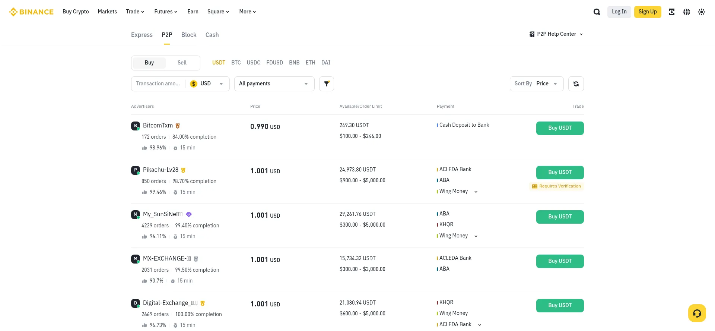Viewport: 715px width, 331px height.
Task: Click Digital-Exchange's merchant badge icon
Action: (203, 303)
